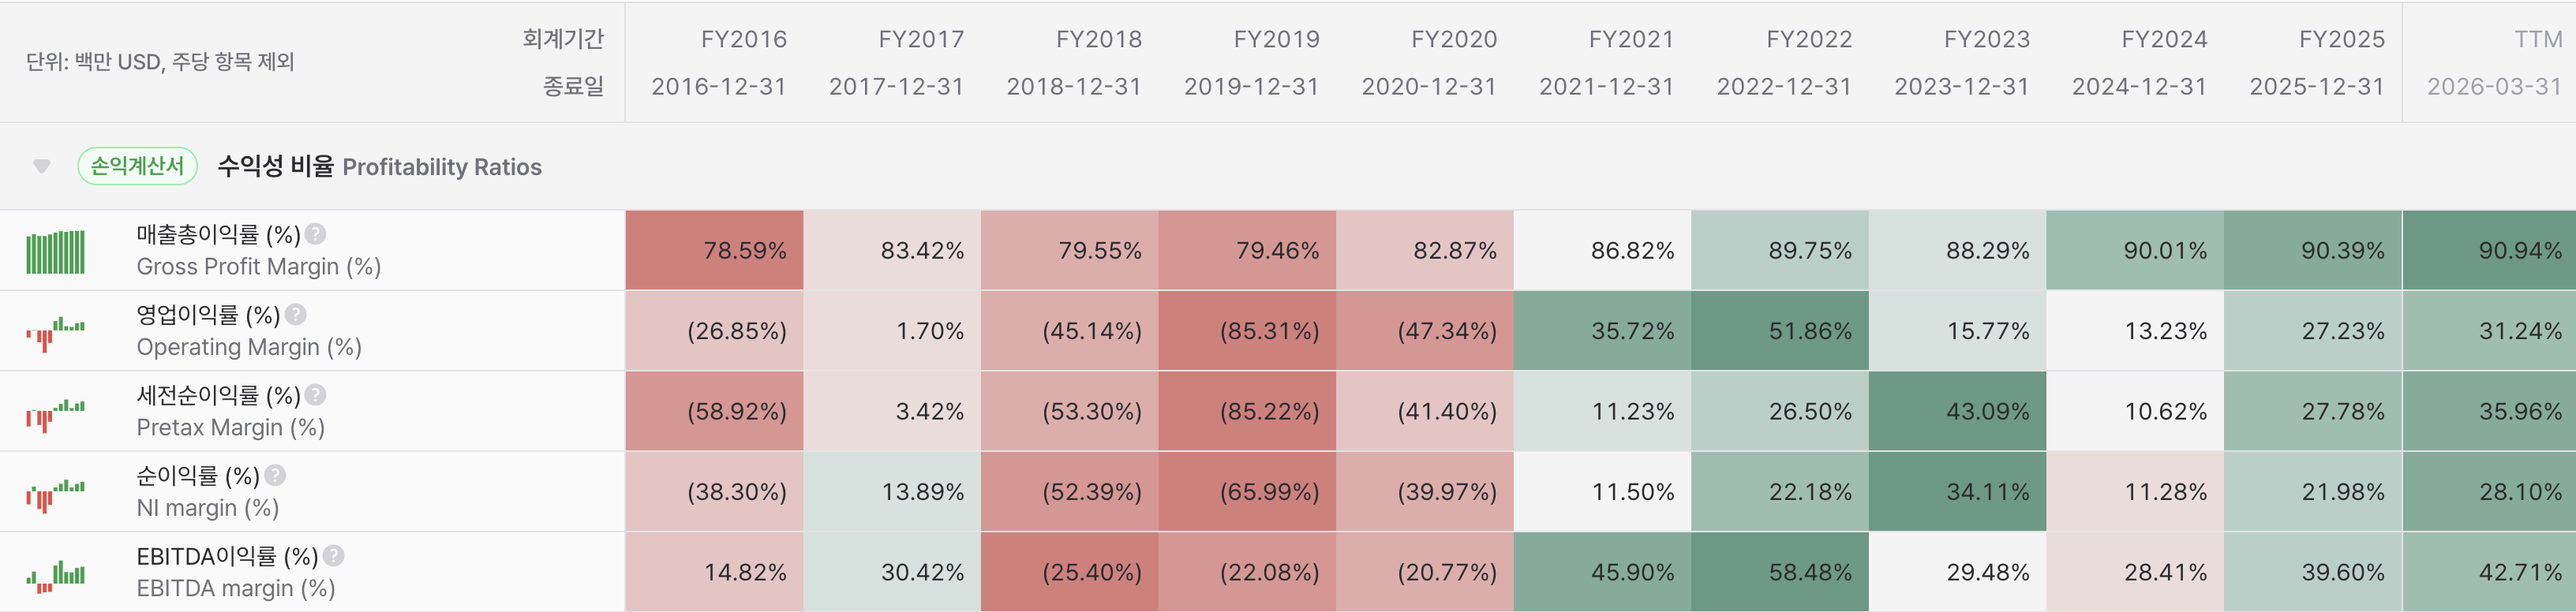Select FY2022 EBITDA margin 58.48% cell
2576x612 pixels.
coord(1780,572)
